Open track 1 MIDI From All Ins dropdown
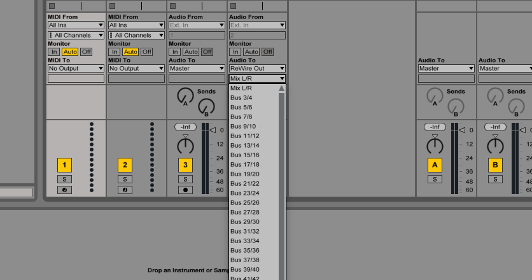 (76, 25)
